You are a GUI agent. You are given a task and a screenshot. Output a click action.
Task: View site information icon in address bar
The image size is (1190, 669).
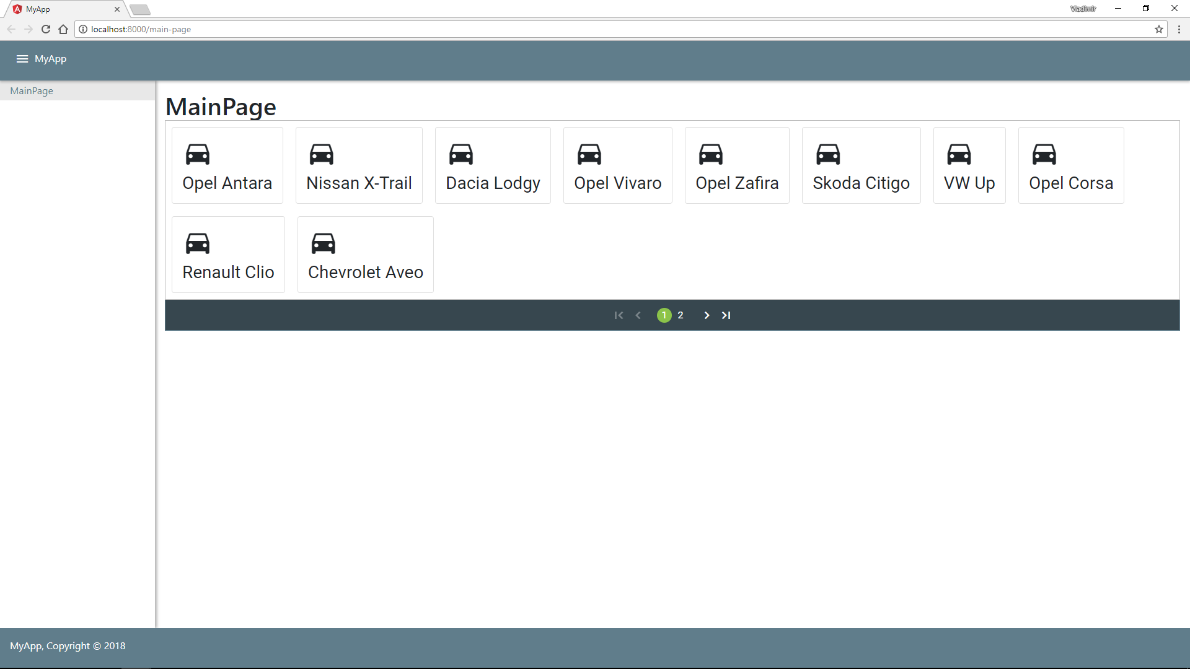click(83, 29)
